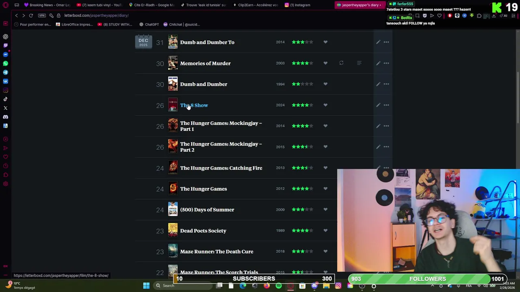Toggle like heart for Mockingjay – Part 1

(325, 126)
